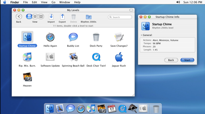Open the Apple menu
Screen dimensions: 205x114
[5, 2]
